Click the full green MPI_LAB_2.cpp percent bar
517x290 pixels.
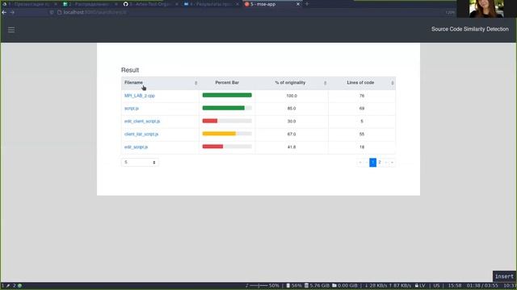tap(227, 95)
